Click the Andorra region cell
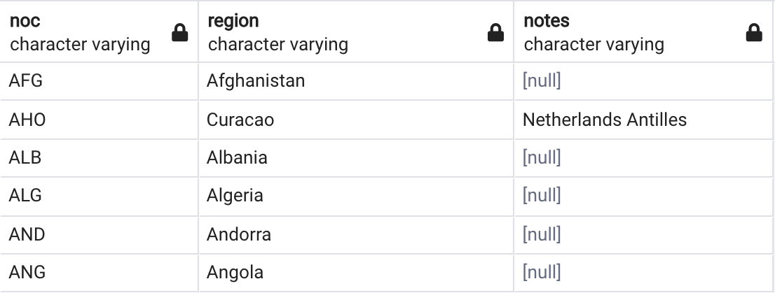Viewport: 775px width, 293px height. [x=357, y=235]
